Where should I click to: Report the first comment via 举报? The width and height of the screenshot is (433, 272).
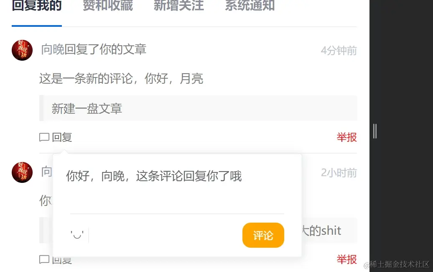pos(346,137)
